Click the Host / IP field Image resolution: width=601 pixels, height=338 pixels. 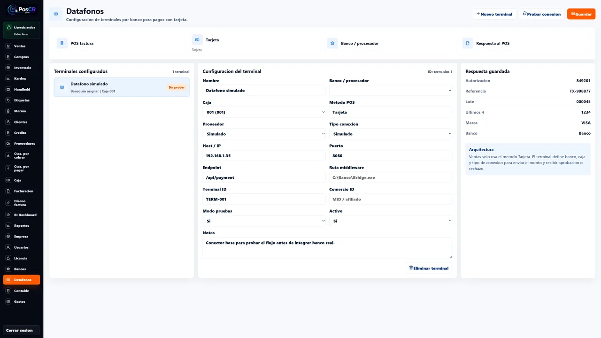pyautogui.click(x=264, y=155)
